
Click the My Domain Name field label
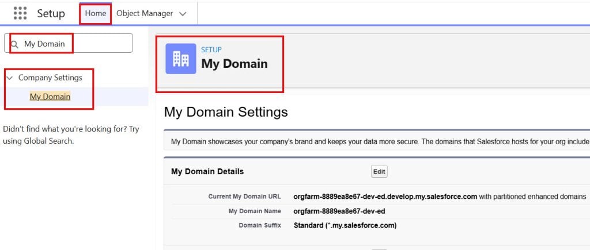[x=255, y=211]
